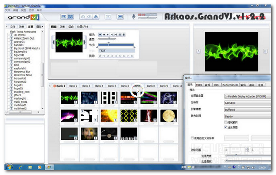Toggle the checked checkbox under Display dropdown
The width and height of the screenshot is (276, 175).
[226, 127]
